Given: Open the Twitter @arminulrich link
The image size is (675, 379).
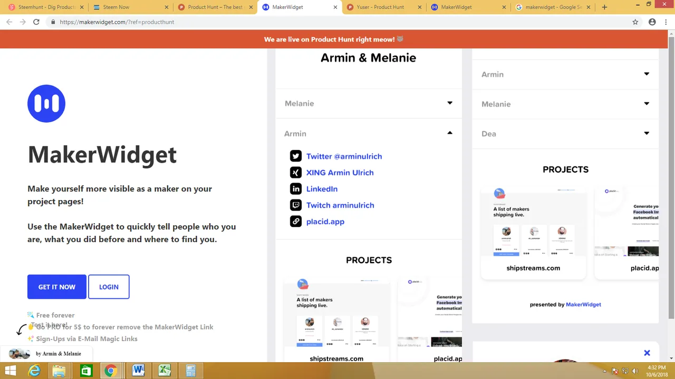Looking at the screenshot, I should click(x=344, y=156).
